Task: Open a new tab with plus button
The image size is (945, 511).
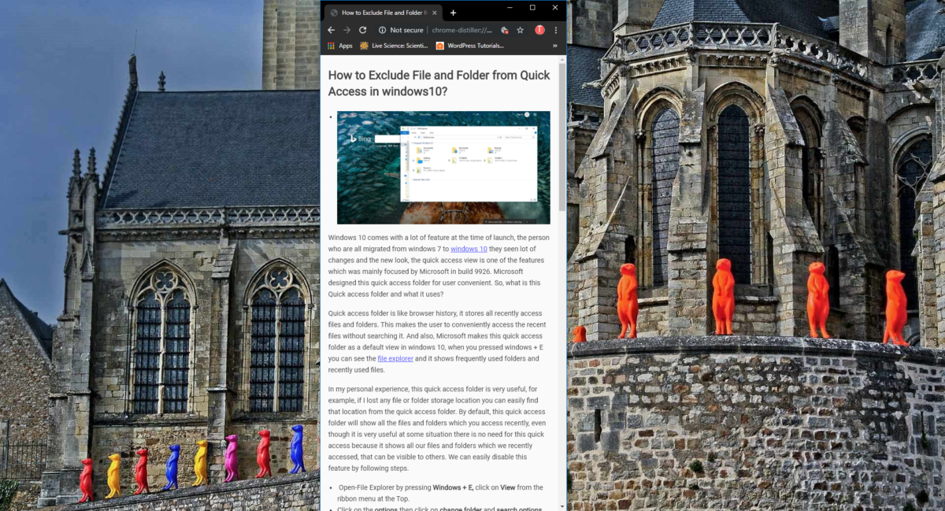Action: click(x=453, y=13)
